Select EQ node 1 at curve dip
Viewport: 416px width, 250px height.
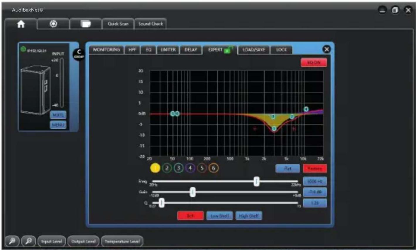(274, 129)
